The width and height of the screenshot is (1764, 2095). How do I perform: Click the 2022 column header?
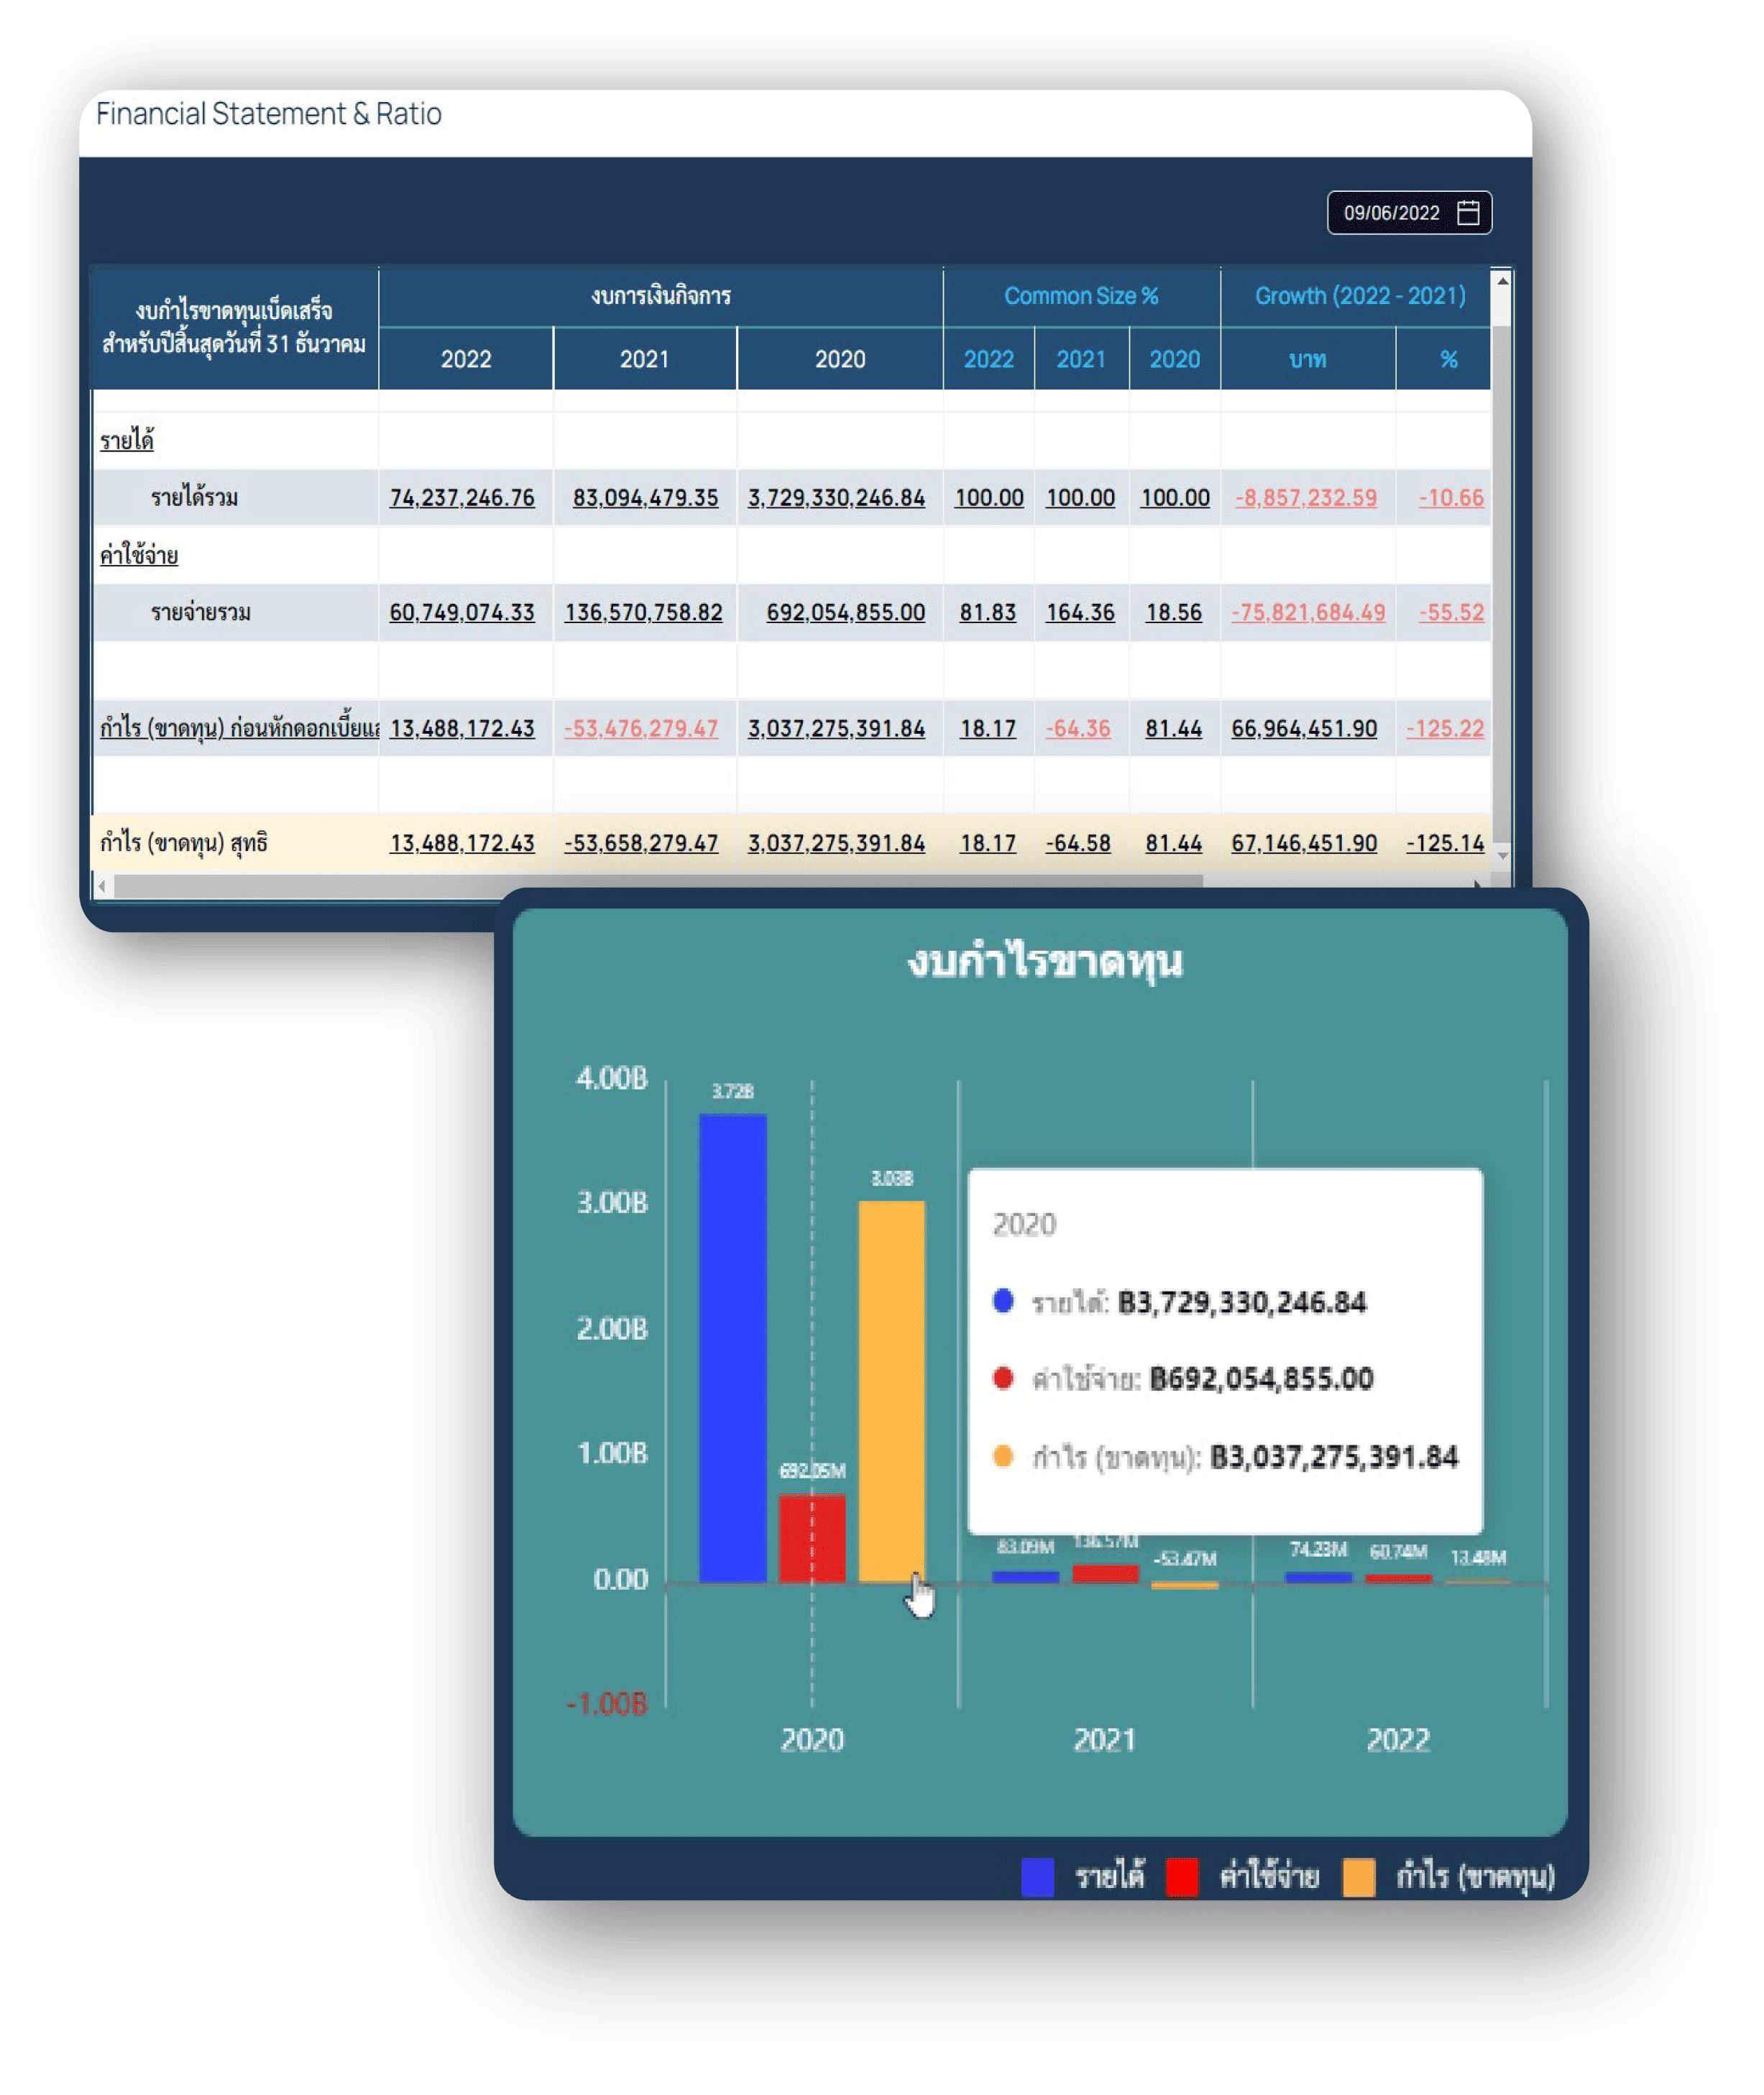pyautogui.click(x=466, y=359)
